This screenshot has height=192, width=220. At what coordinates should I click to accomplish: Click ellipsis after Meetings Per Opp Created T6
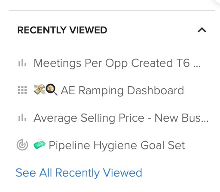[x=197, y=66]
